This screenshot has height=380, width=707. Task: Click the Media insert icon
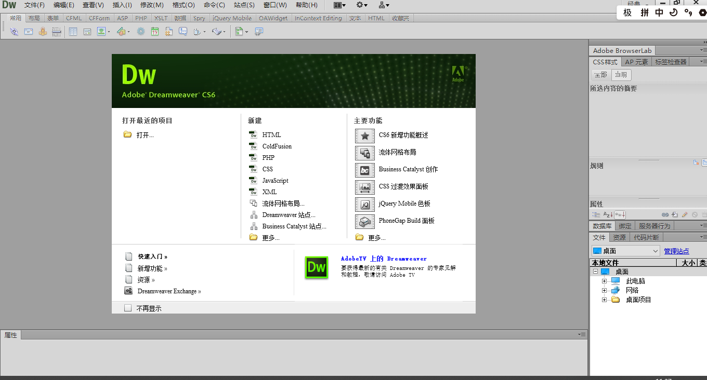coord(121,31)
